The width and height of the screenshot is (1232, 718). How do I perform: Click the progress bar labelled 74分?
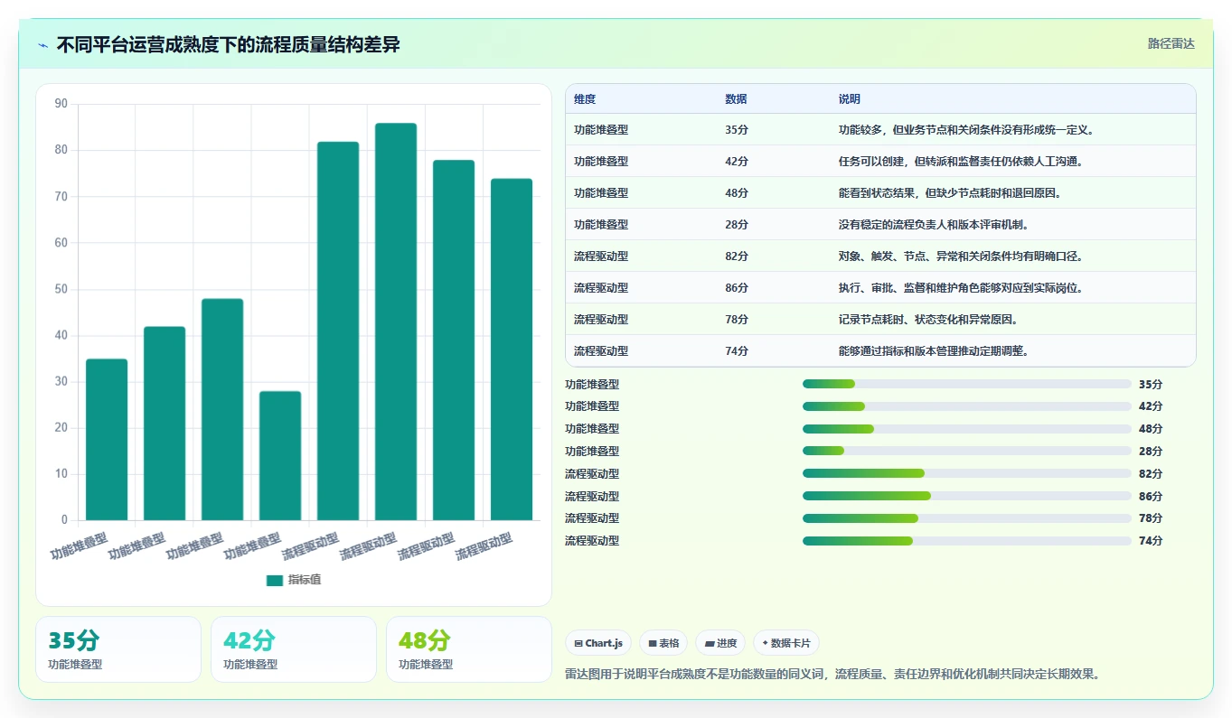click(x=967, y=541)
